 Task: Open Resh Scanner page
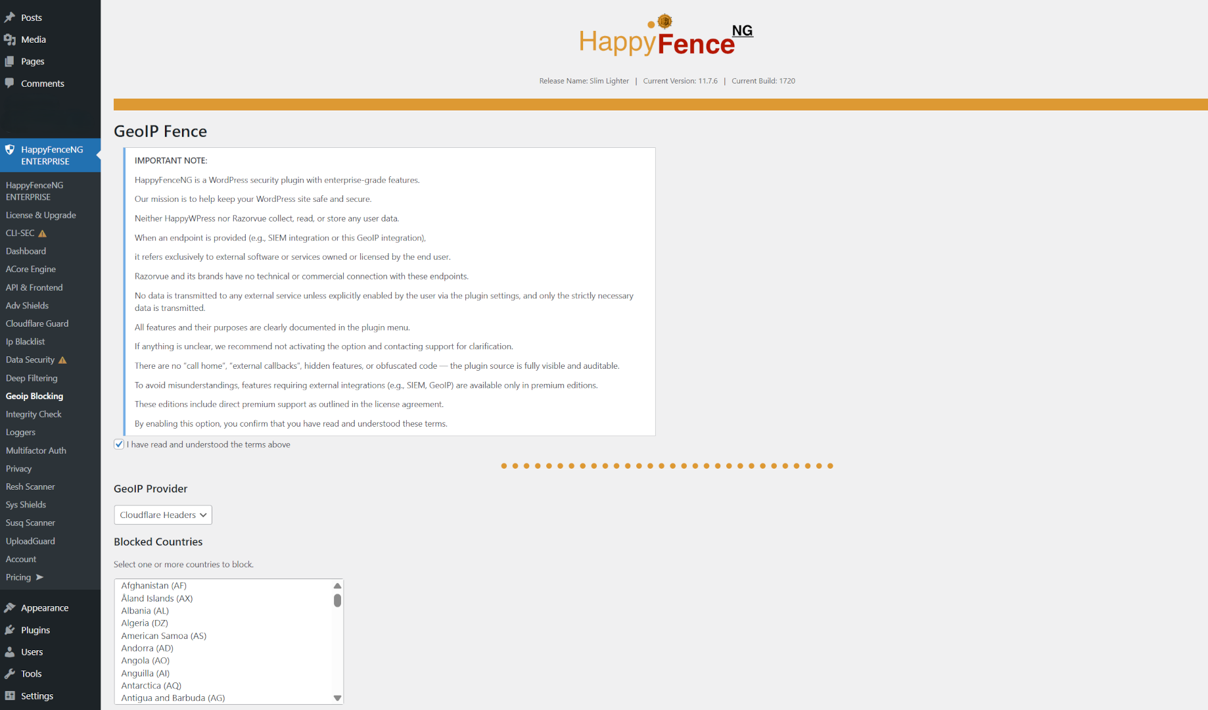30,486
